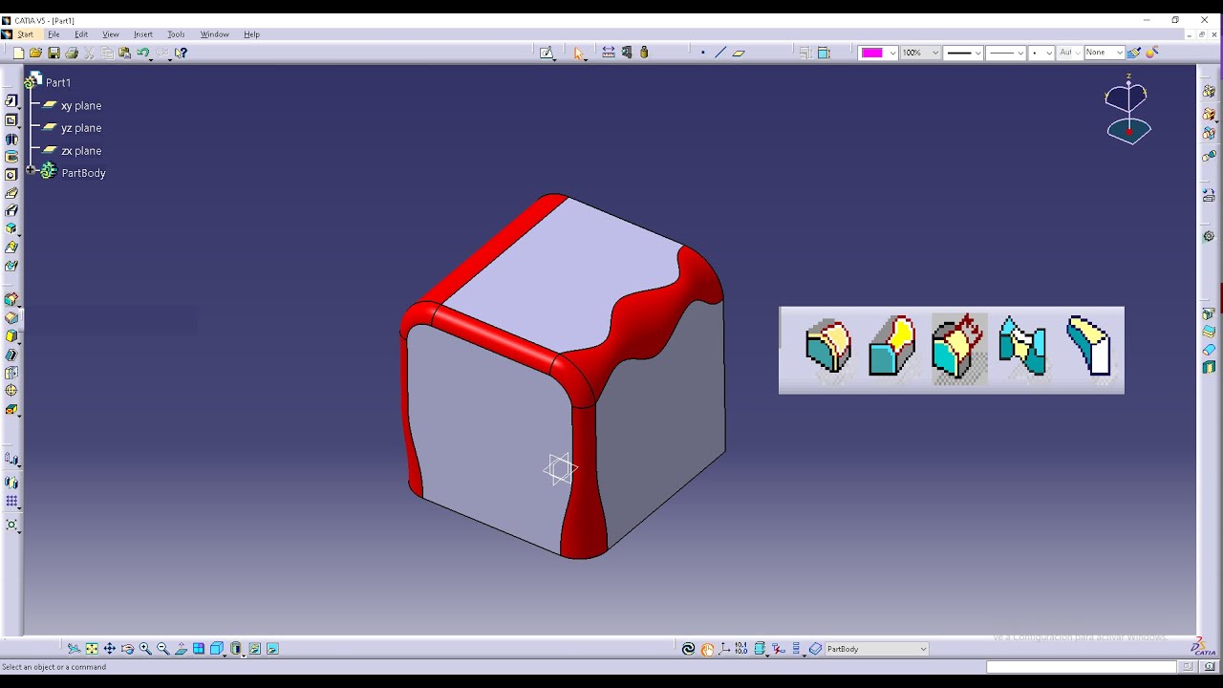This screenshot has height=688, width=1223.
Task: Open a file using the folder icon
Action: pyautogui.click(x=35, y=54)
